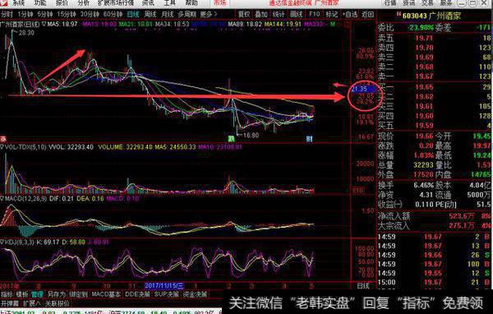Select the DDE决策 template
Viewport: 493px width, 314px height.
137,294
